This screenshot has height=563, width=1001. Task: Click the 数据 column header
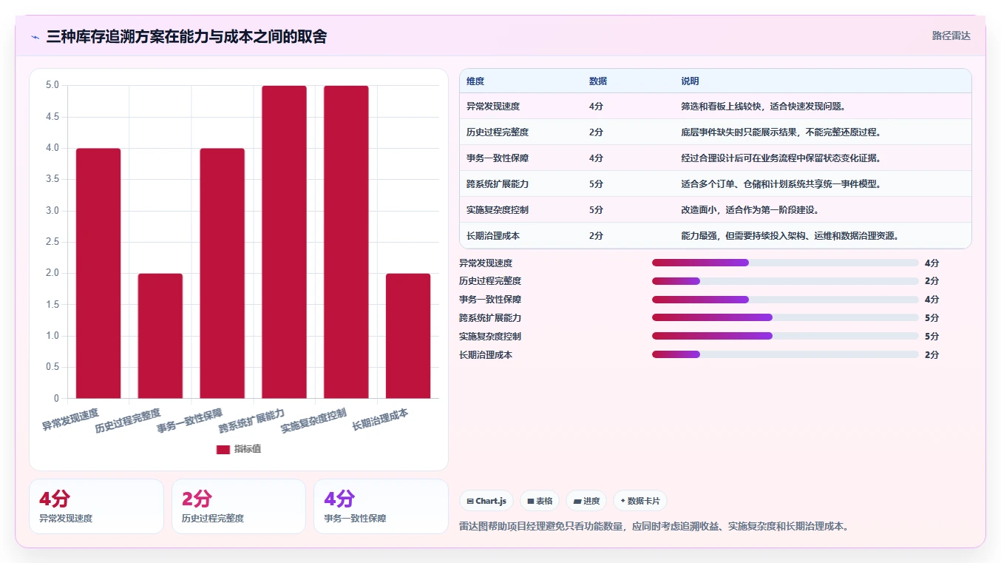(598, 81)
